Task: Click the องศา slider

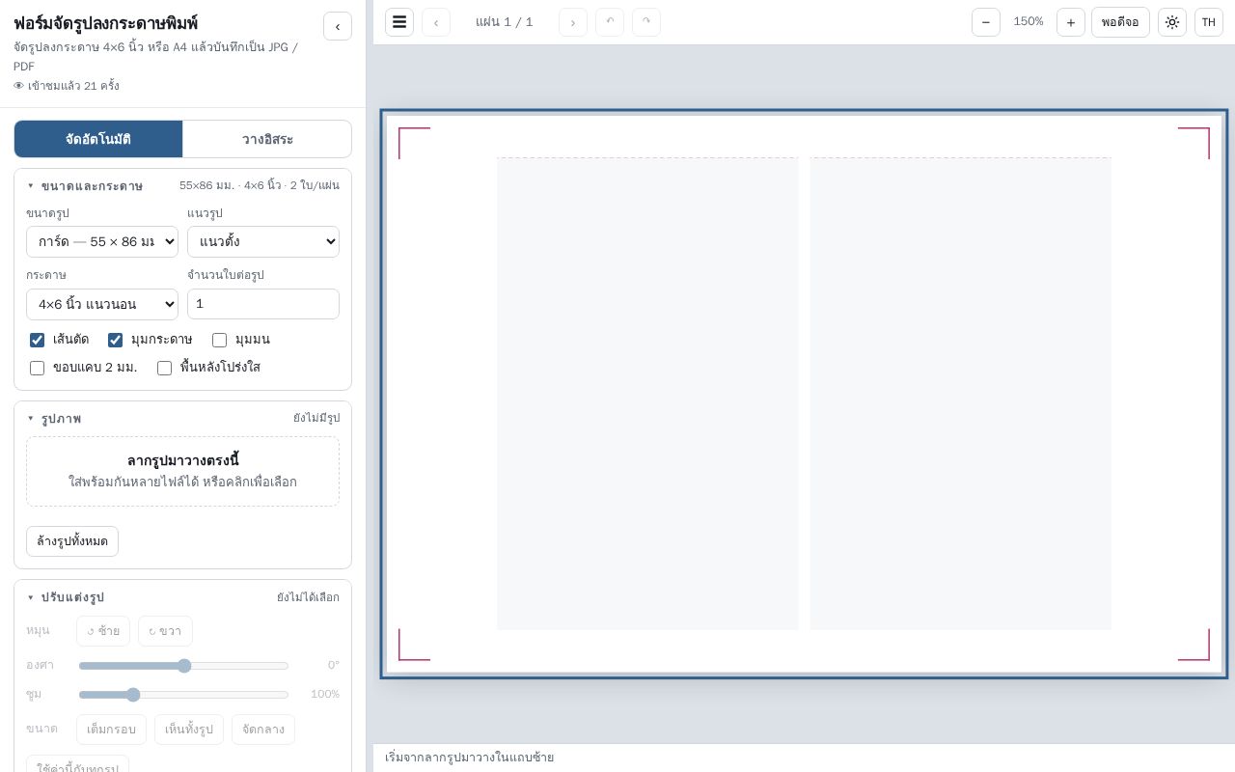Action: (183, 666)
